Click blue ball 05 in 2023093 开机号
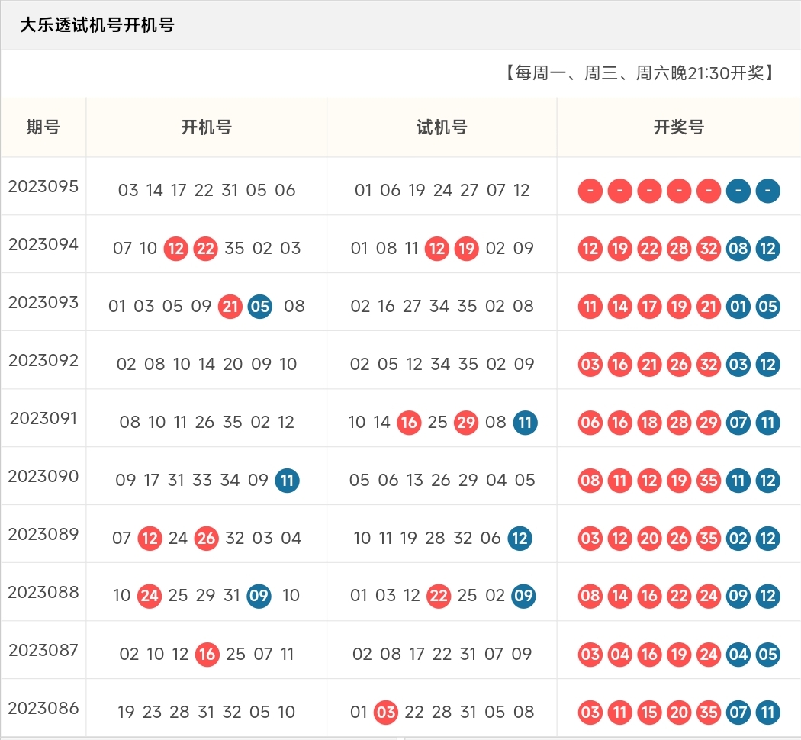This screenshot has width=801, height=740. (259, 307)
